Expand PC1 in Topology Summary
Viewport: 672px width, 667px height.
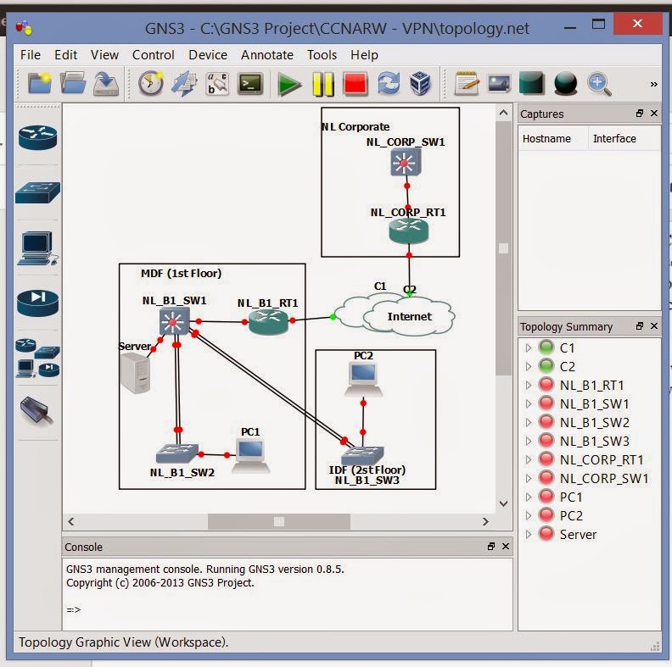(x=529, y=497)
